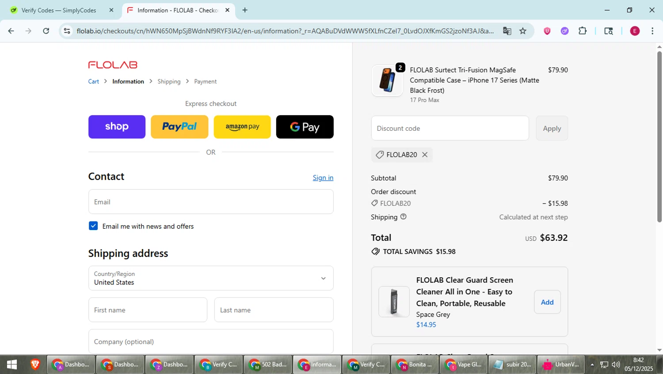Open Google Translate icon in address bar

507,31
